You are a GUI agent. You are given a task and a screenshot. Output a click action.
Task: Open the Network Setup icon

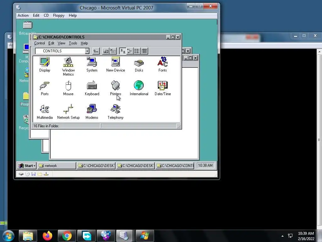(x=68, y=112)
